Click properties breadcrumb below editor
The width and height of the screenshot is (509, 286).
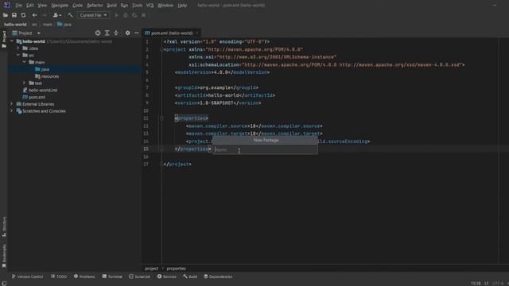point(177,269)
